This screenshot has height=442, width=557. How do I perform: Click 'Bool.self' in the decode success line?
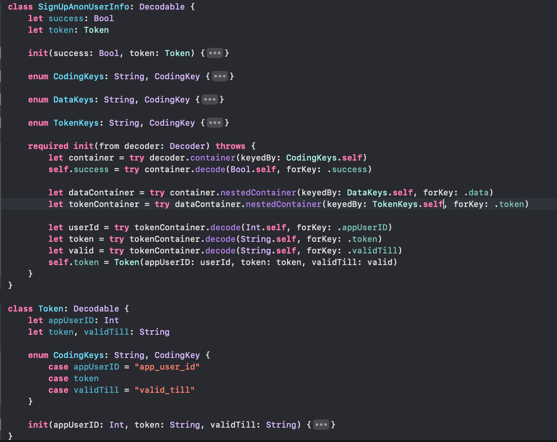[x=253, y=169]
